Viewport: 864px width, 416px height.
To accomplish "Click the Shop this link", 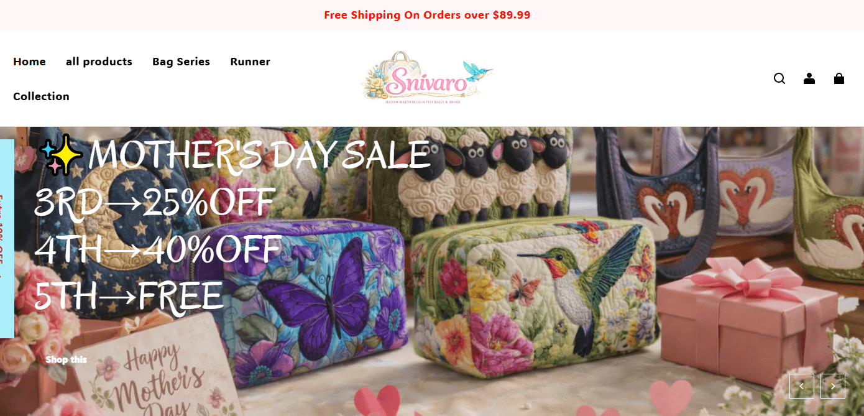I will pos(66,359).
